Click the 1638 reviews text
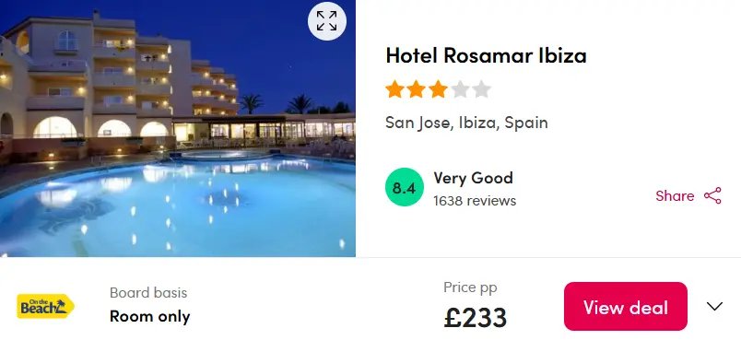 point(475,201)
